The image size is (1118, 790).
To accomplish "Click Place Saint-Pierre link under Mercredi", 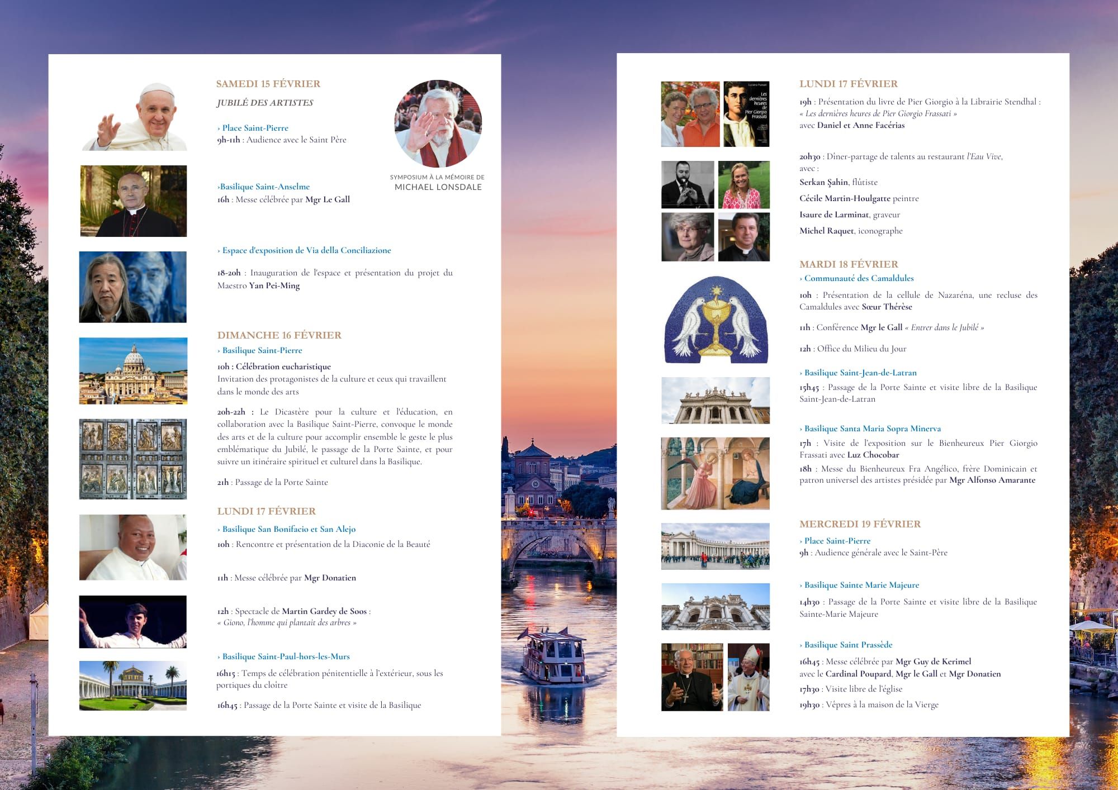I will click(835, 541).
